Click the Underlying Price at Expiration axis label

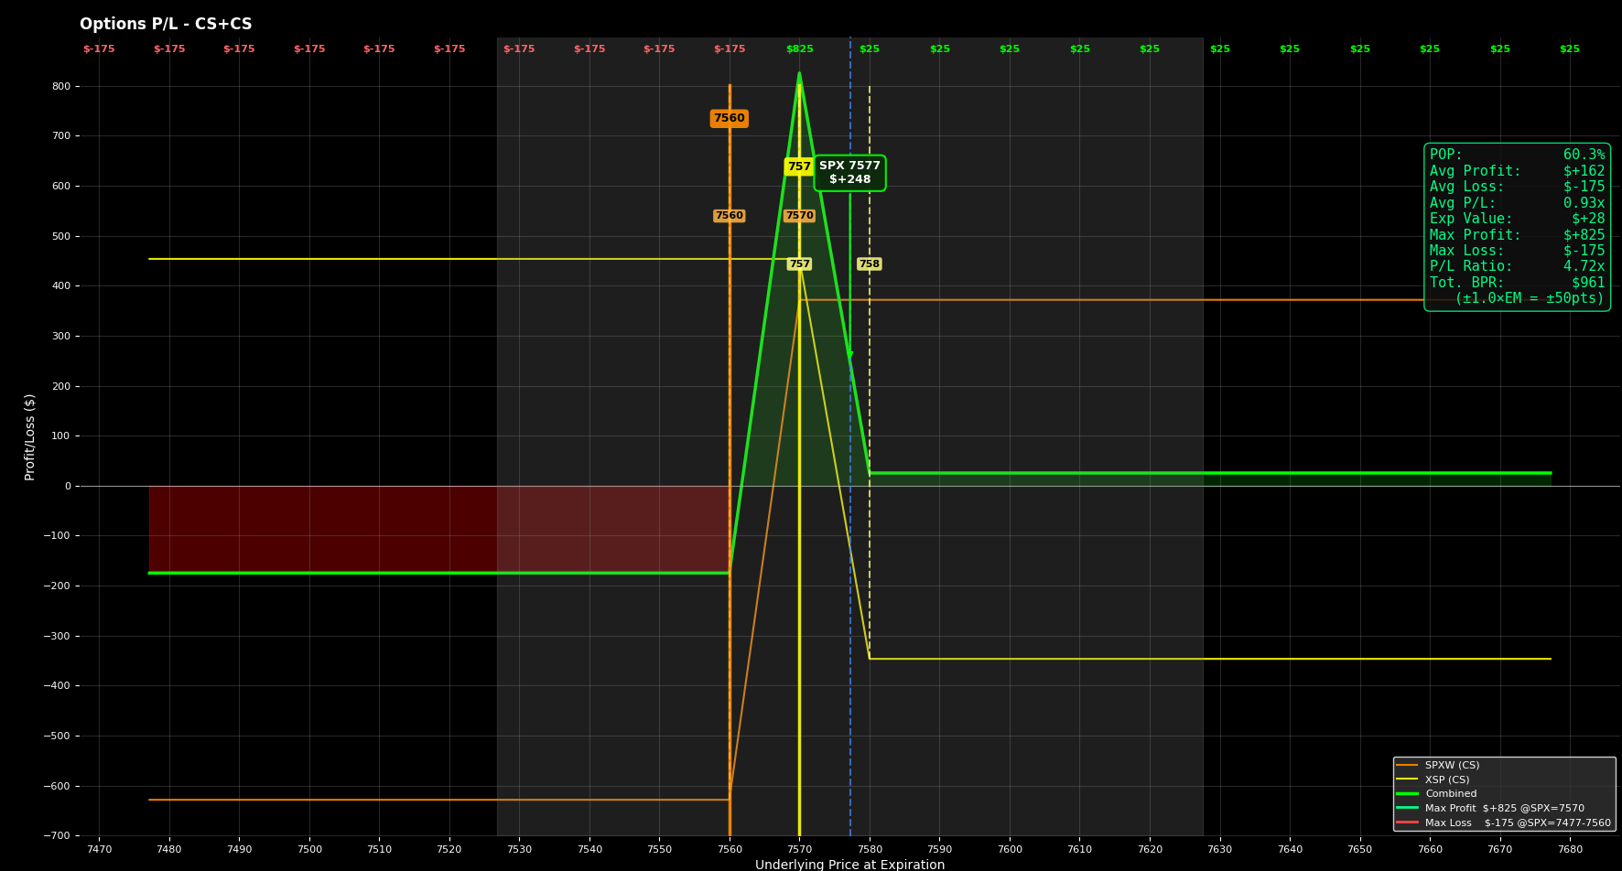(849, 865)
